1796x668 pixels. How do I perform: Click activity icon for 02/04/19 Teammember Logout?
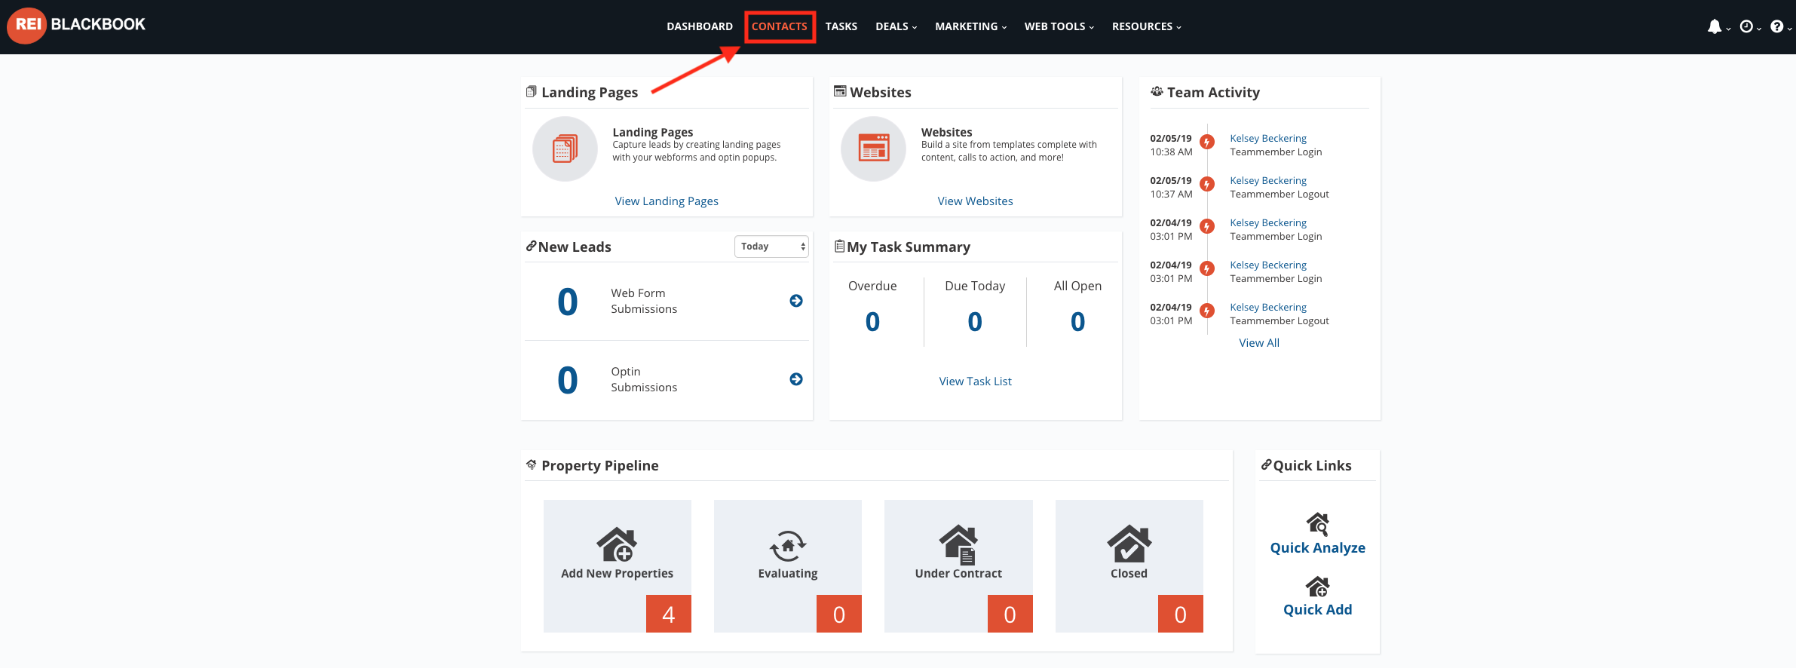(1207, 311)
